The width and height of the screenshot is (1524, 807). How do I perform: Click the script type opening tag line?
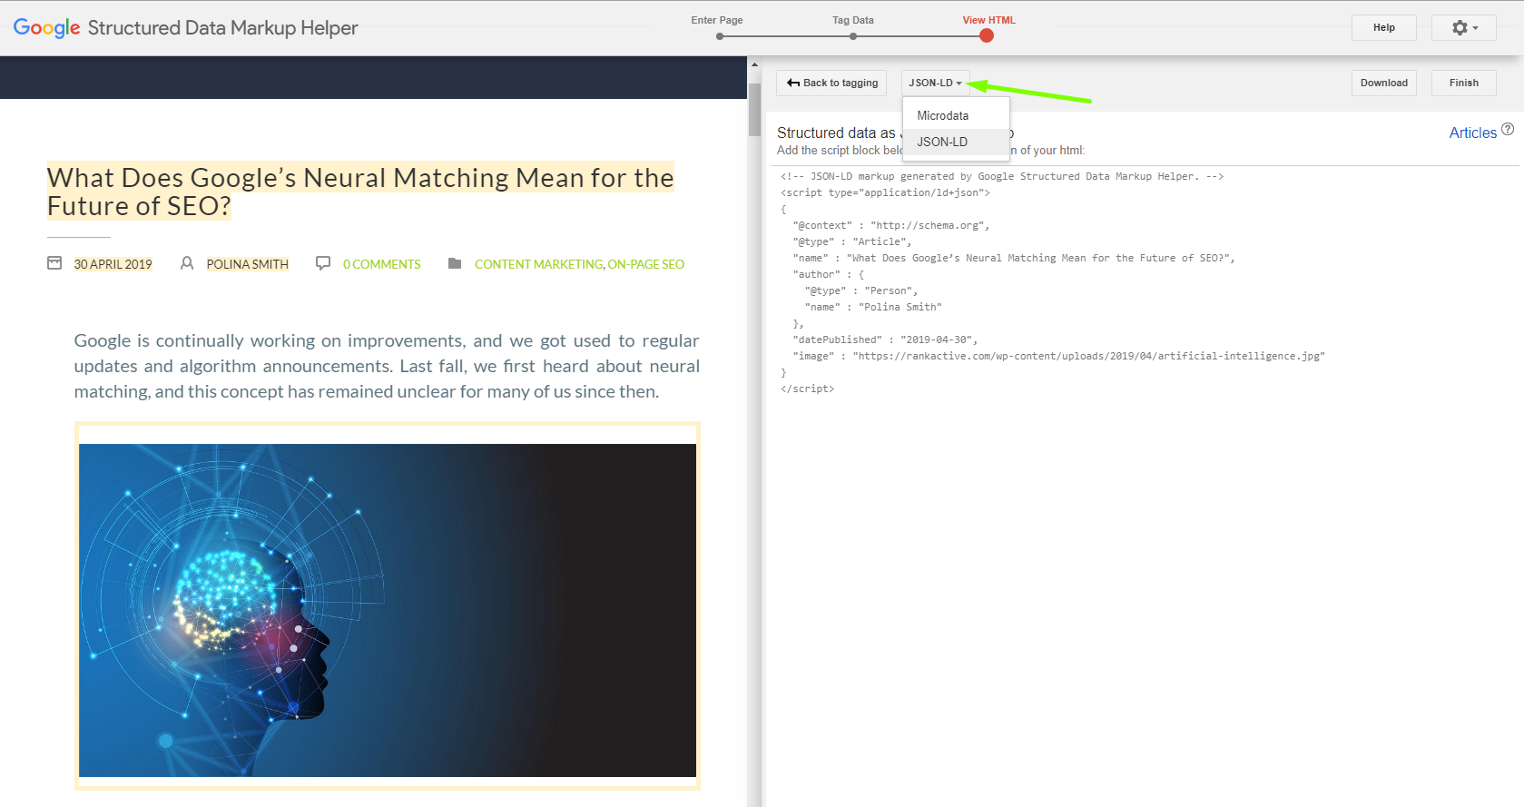885,192
